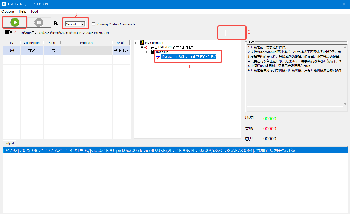Screen dimensions: 350x214
Task: Click the 在线 connection cell
Action: [32, 50]
